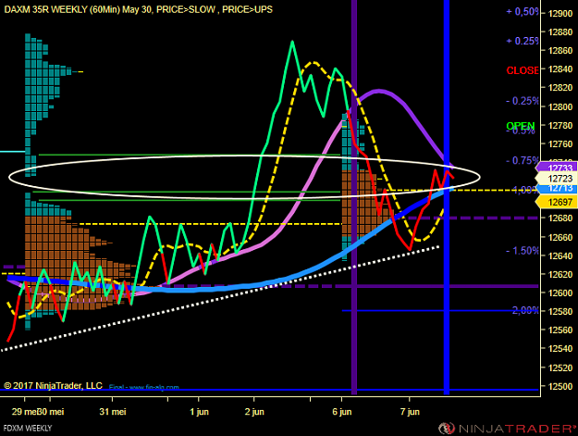The width and height of the screenshot is (578, 436).
Task: Click the '2,00%' level label
Action: tap(525, 310)
